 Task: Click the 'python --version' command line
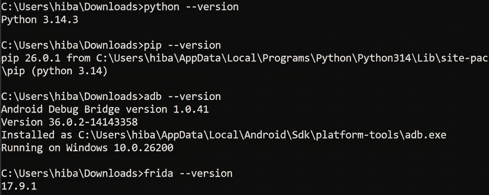(120, 7)
